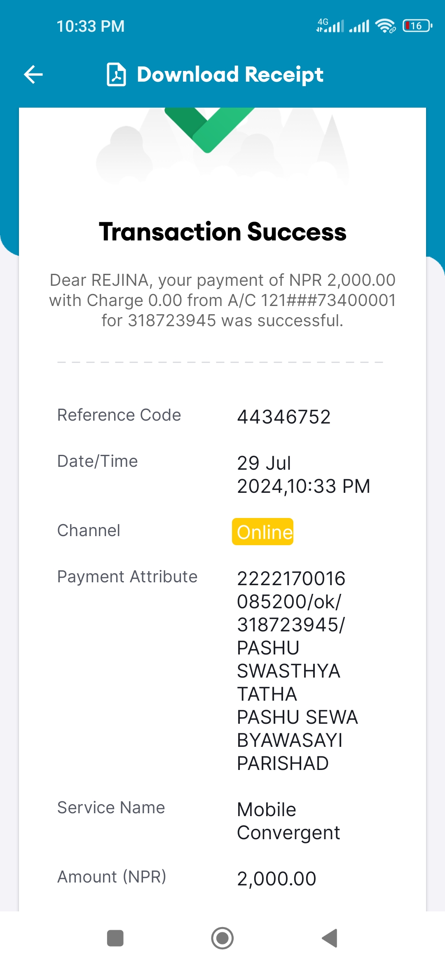This screenshot has height=965, width=445.
Task: Tap the 10:33 PM status bar clock
Action: (91, 26)
